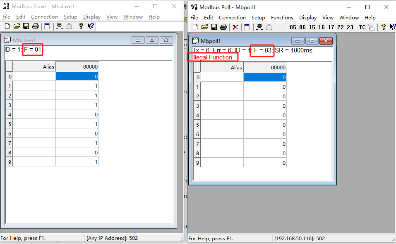Image resolution: width=396 pixels, height=244 pixels.
Task: Open File menu in Modbus Slave
Action: [6, 17]
